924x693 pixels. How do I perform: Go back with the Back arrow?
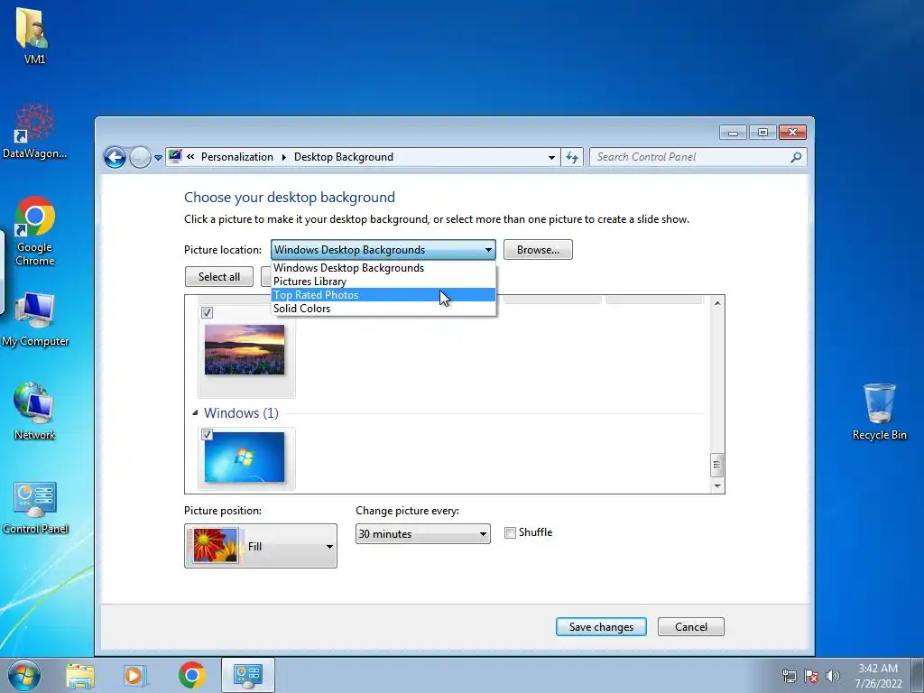pos(115,157)
